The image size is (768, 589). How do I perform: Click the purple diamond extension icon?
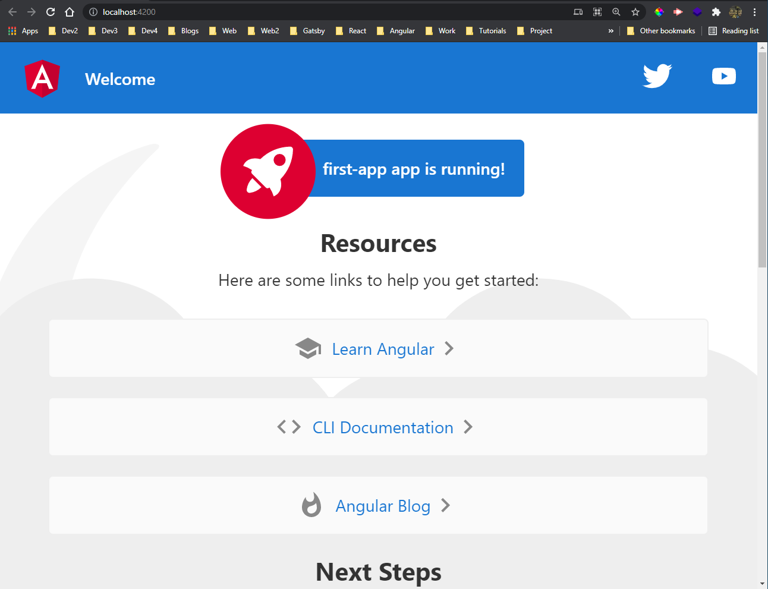(x=697, y=12)
